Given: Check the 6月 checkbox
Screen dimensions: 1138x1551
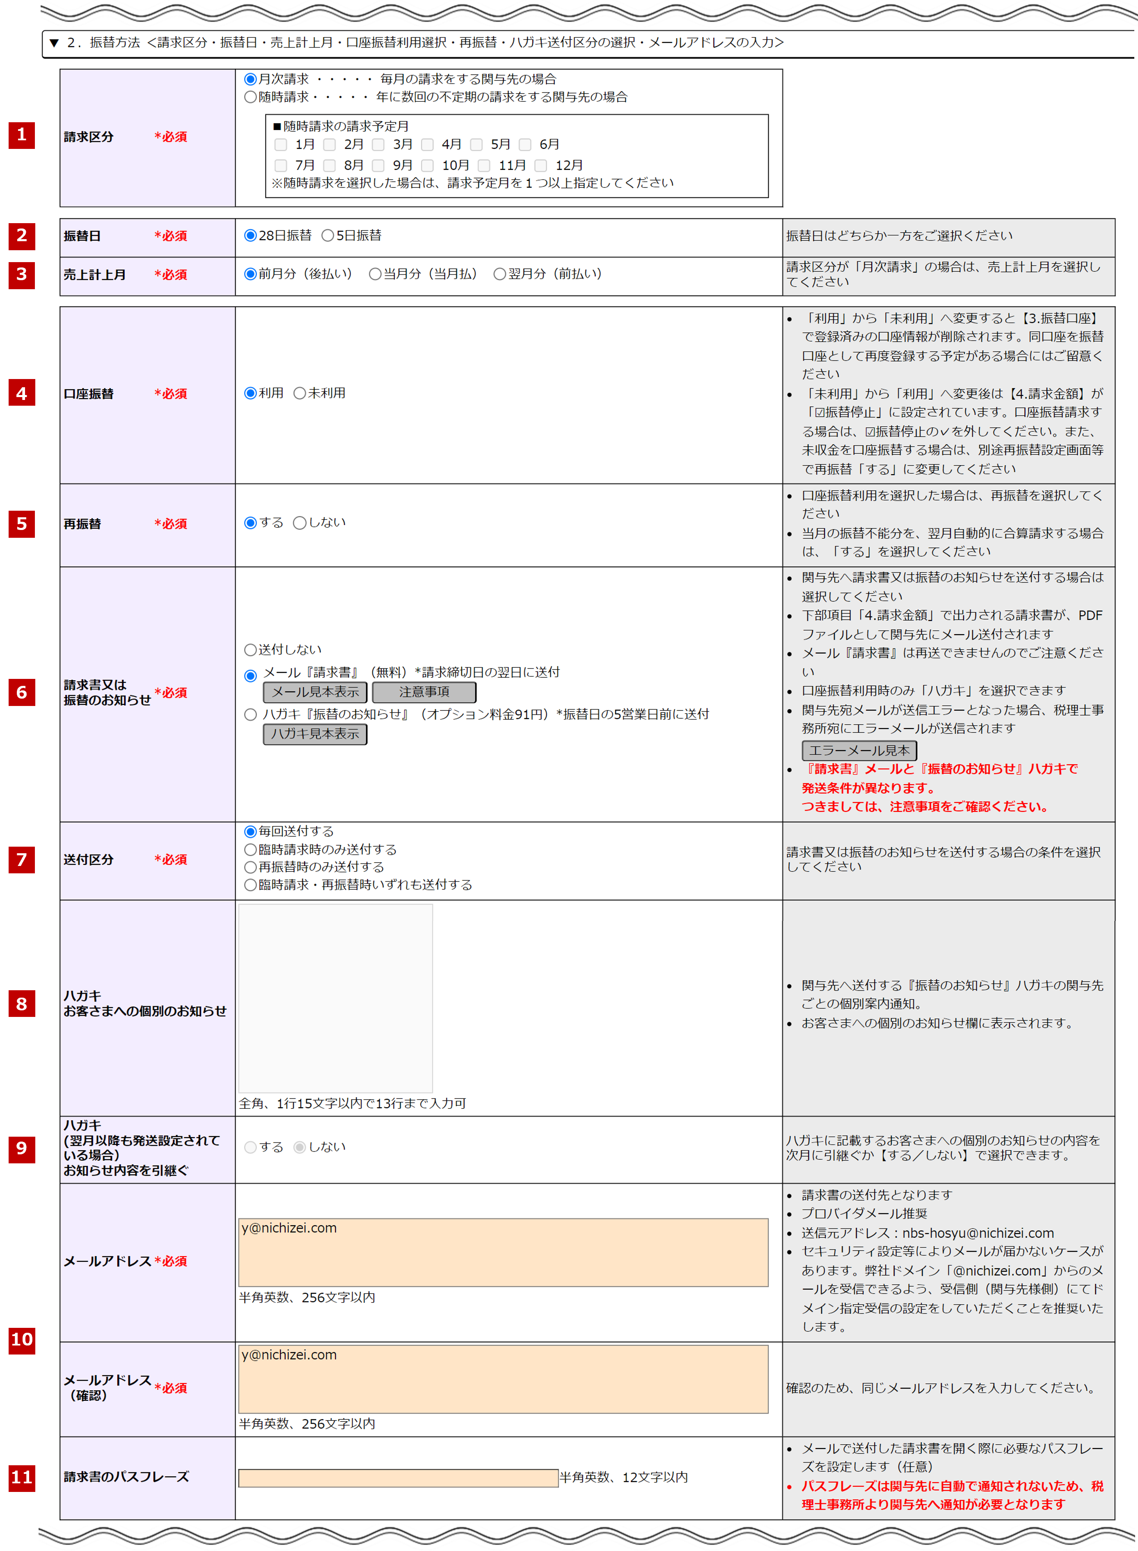Looking at the screenshot, I should coord(525,144).
